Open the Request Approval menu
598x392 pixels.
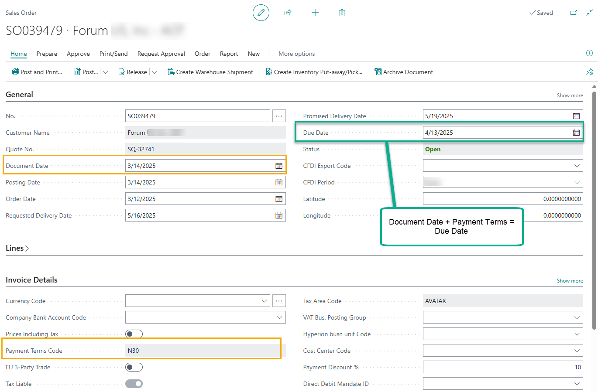pyautogui.click(x=161, y=54)
